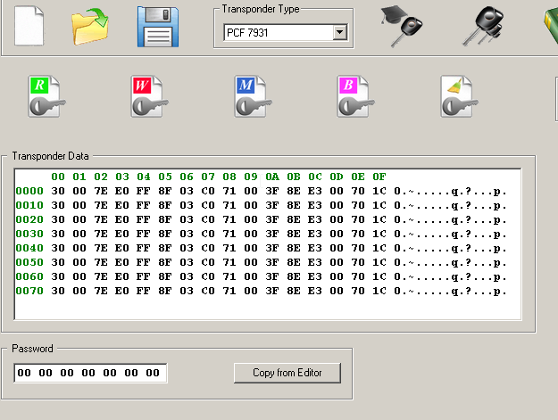558x420 pixels.
Task: Click byte E0 in row 0050
Action: 122,262
